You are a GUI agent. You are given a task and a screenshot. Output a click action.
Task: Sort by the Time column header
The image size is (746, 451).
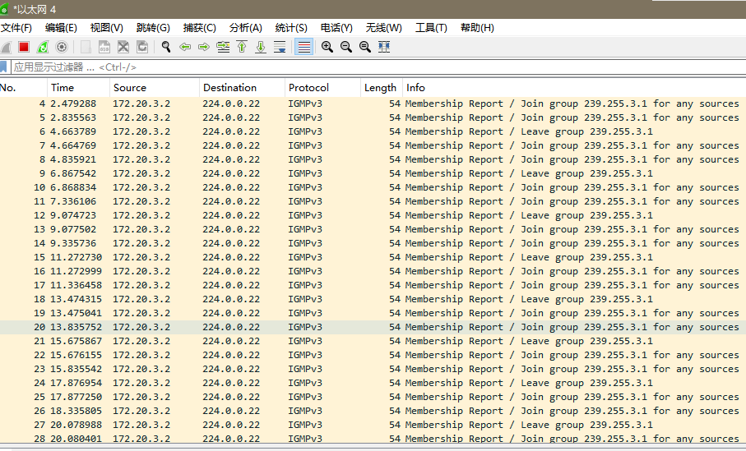click(x=78, y=87)
